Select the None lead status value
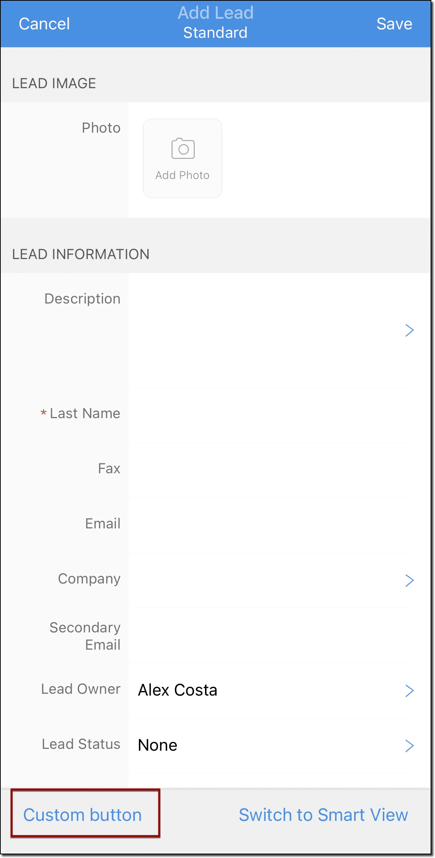 click(x=158, y=745)
